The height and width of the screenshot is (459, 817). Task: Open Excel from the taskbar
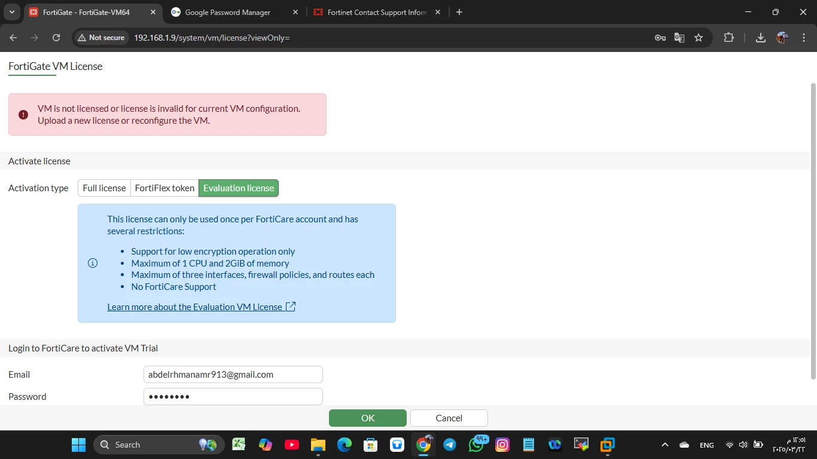(x=239, y=445)
